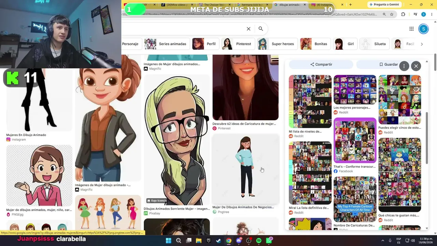The height and width of the screenshot is (246, 437).
Task: Launch Epic Games from the taskbar
Action: click(209, 241)
